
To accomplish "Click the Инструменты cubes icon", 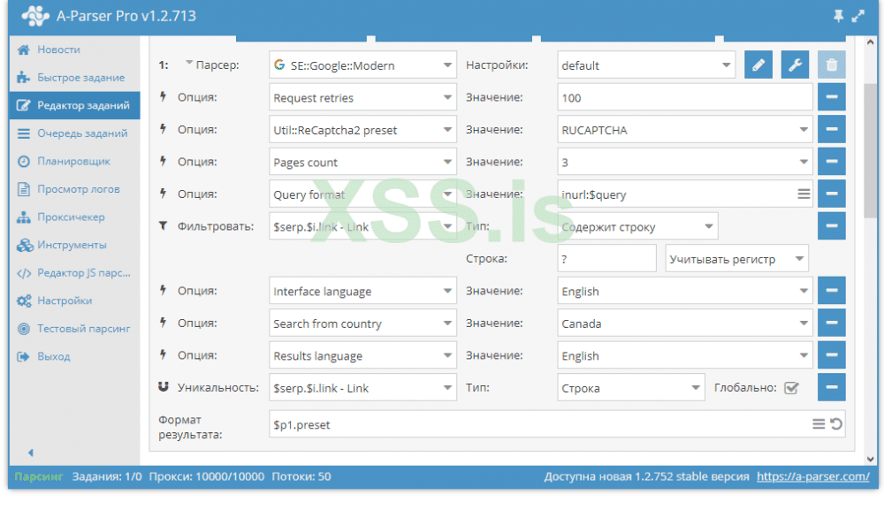I will click(x=25, y=245).
